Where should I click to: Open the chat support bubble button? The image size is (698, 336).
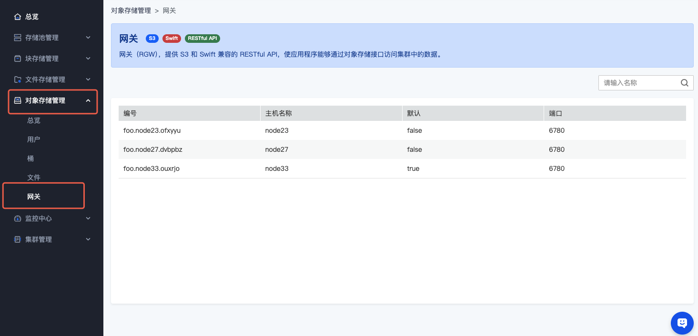click(x=682, y=323)
